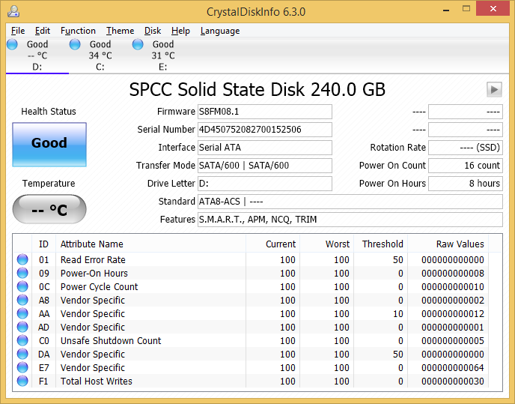The image size is (515, 404).
Task: Click the next disk arrow button
Action: (494, 89)
